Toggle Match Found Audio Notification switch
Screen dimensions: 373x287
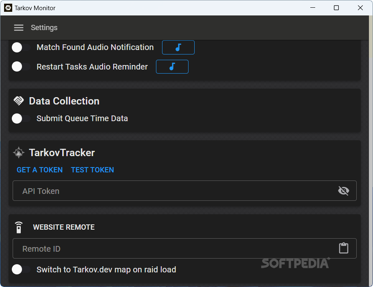tap(21, 47)
